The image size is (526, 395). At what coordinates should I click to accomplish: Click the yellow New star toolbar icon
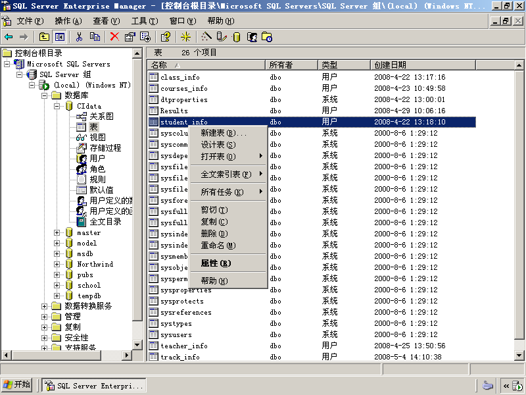pyautogui.click(x=185, y=37)
